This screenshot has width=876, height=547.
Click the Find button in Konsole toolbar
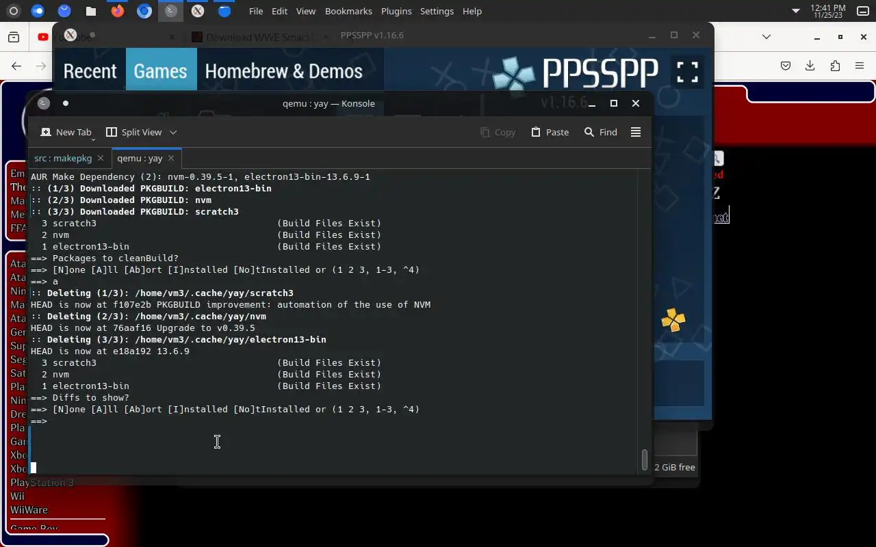600,132
